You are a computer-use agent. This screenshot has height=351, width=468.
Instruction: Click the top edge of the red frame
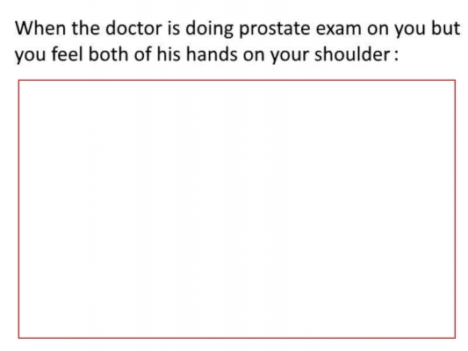[237, 80]
